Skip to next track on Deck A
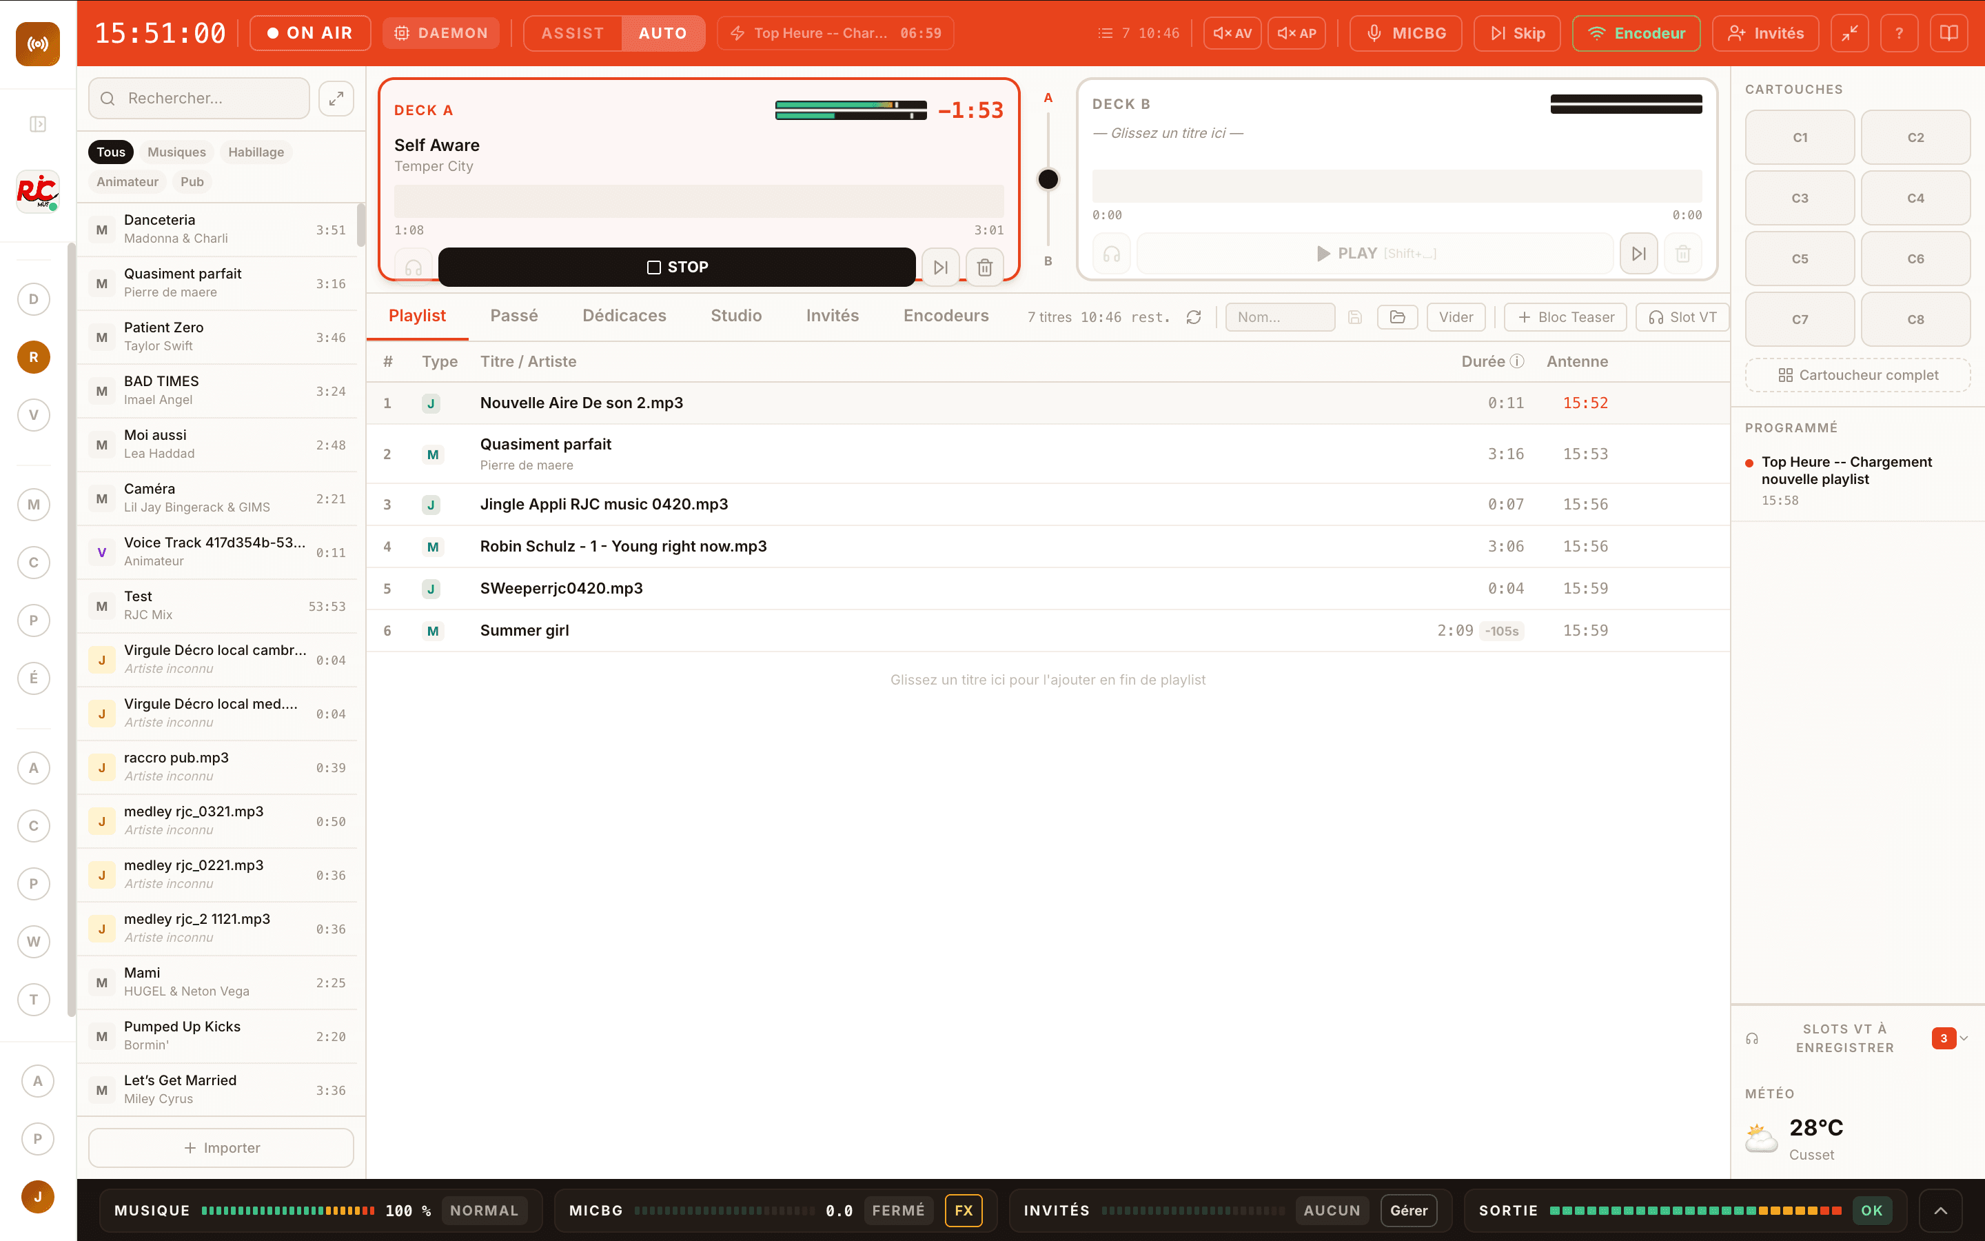The width and height of the screenshot is (1985, 1241). point(941,268)
